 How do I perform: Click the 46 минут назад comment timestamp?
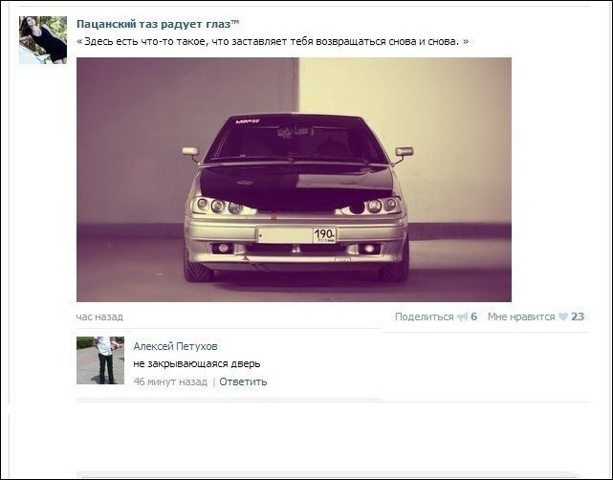pos(170,382)
